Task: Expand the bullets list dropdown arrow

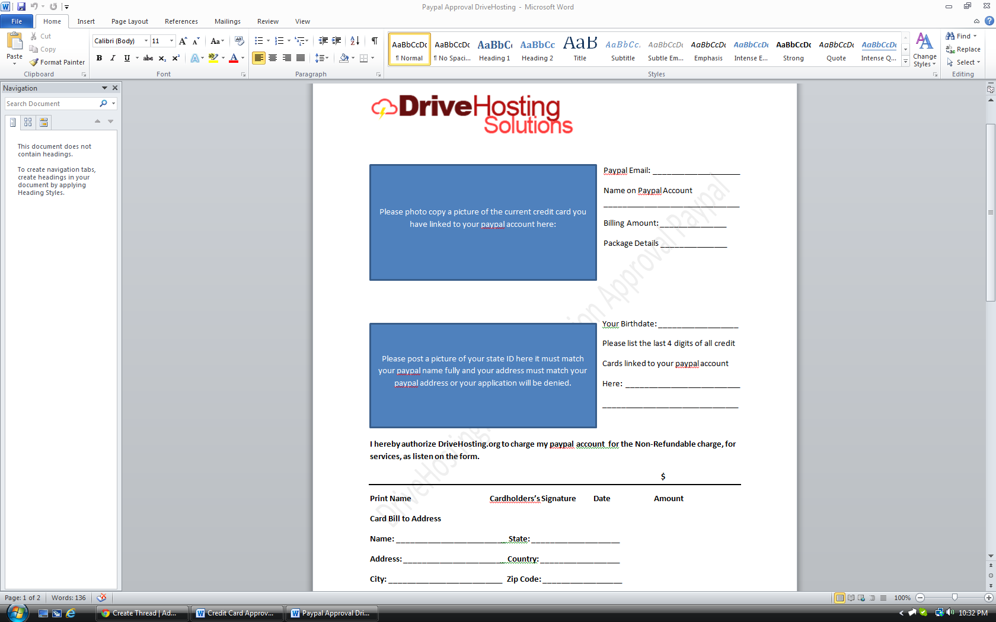Action: (268, 41)
